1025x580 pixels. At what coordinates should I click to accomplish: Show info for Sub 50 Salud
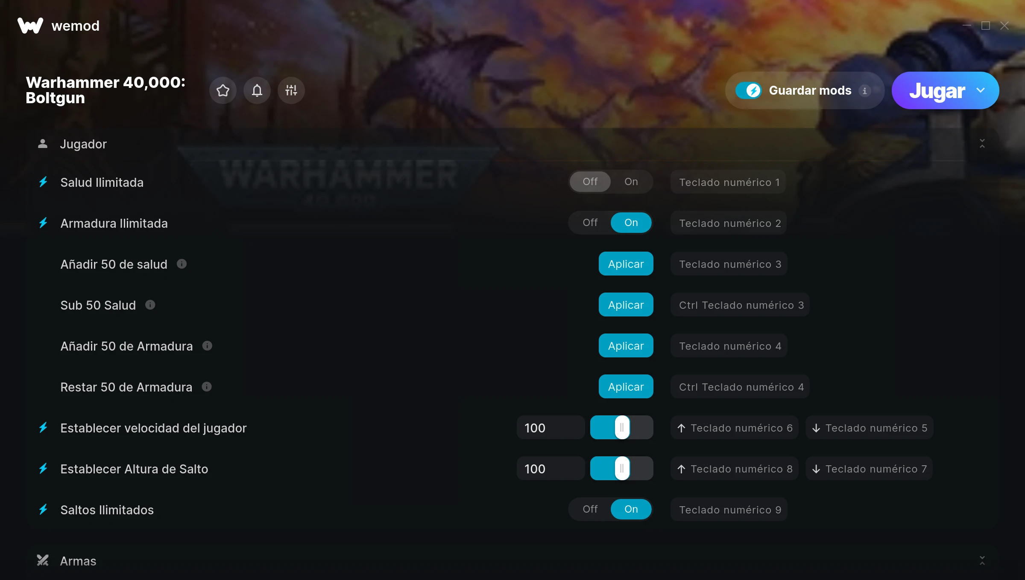click(x=150, y=305)
